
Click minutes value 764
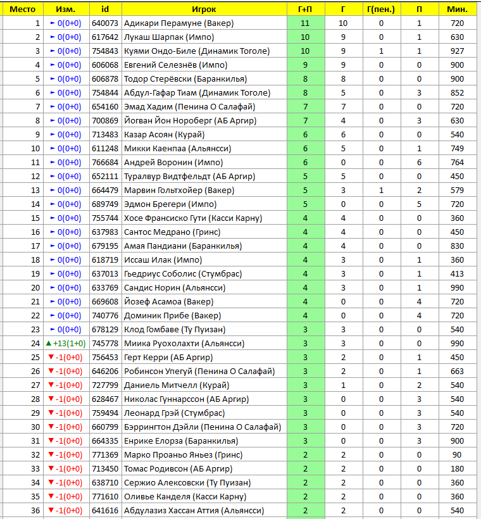(x=457, y=162)
